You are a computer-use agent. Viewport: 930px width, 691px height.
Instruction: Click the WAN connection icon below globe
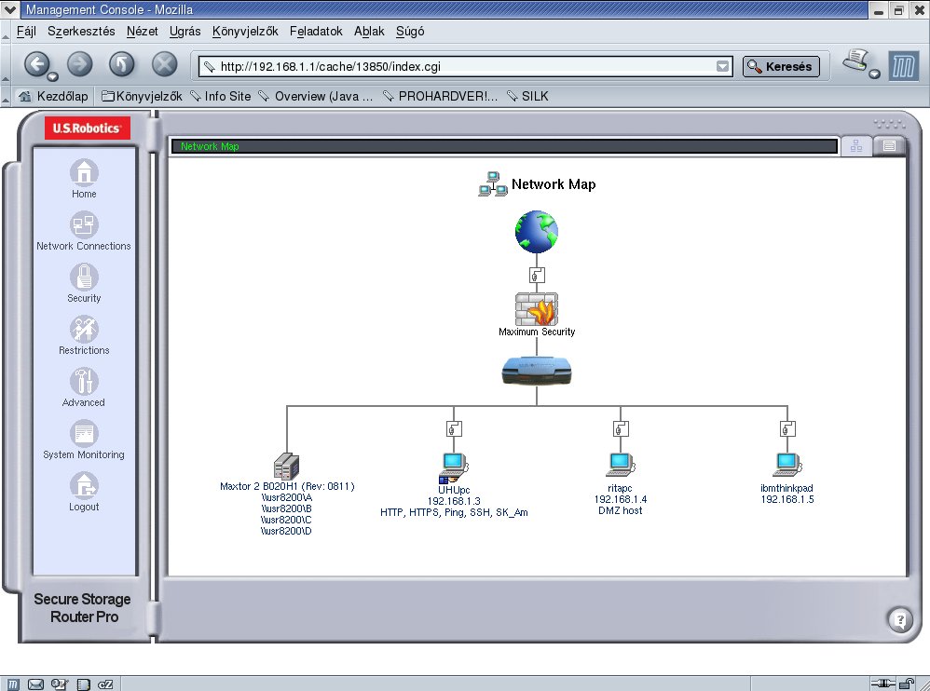tap(537, 275)
